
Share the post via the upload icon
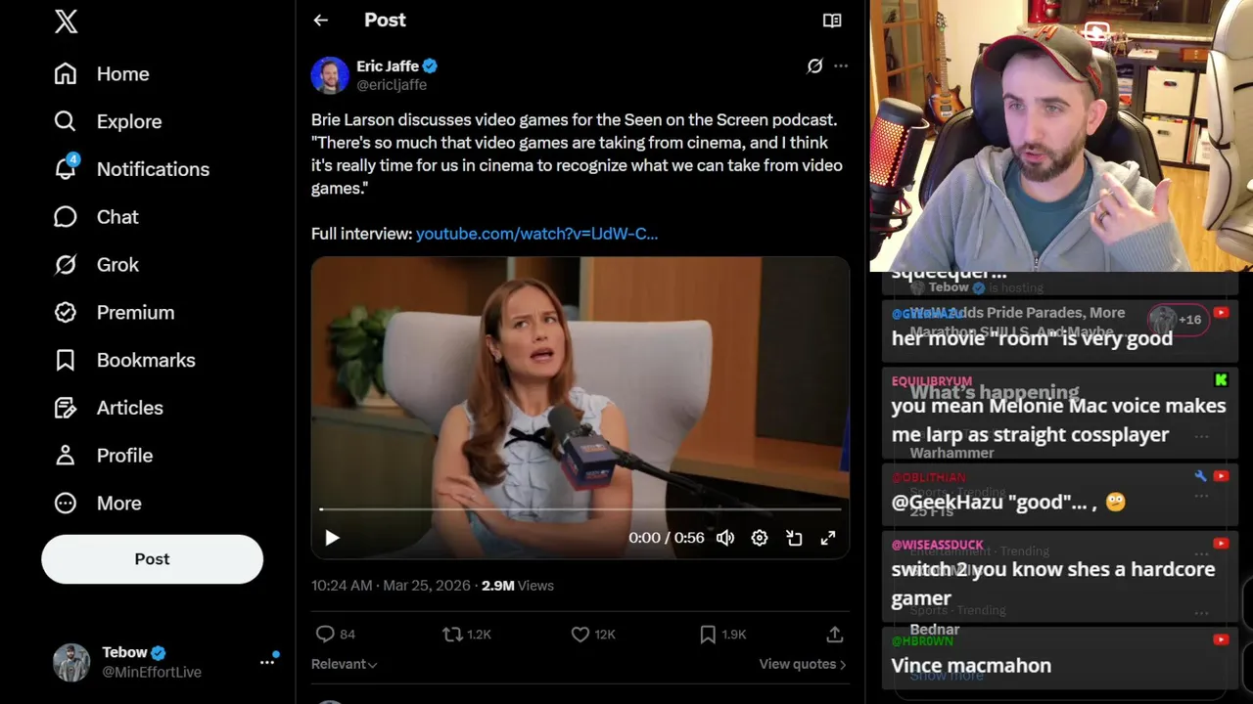(835, 635)
